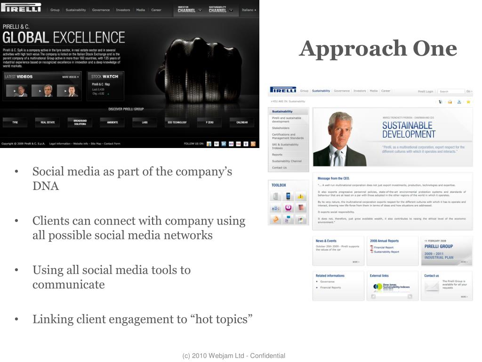Click the REAL ESTATE button
The height and width of the screenshot is (362, 482).
pyautogui.click(x=48, y=122)
